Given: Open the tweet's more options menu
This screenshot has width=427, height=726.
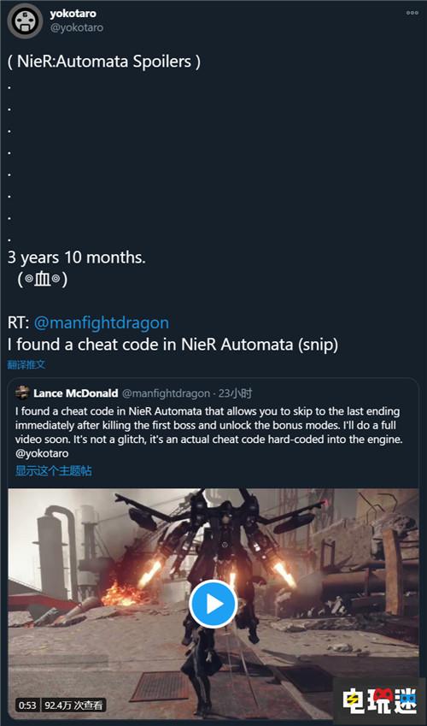Looking at the screenshot, I should pyautogui.click(x=412, y=13).
